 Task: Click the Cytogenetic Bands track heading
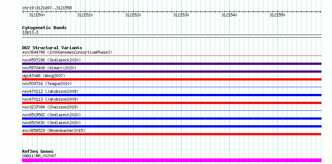tap(44, 28)
